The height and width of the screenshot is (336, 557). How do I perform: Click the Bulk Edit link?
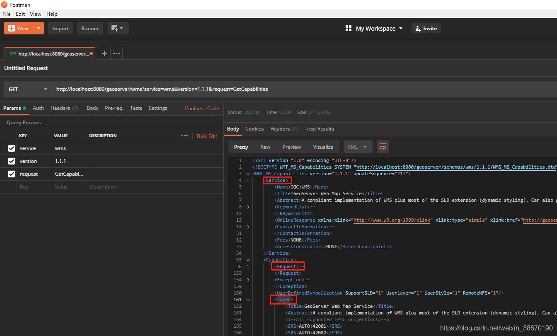pyautogui.click(x=207, y=136)
